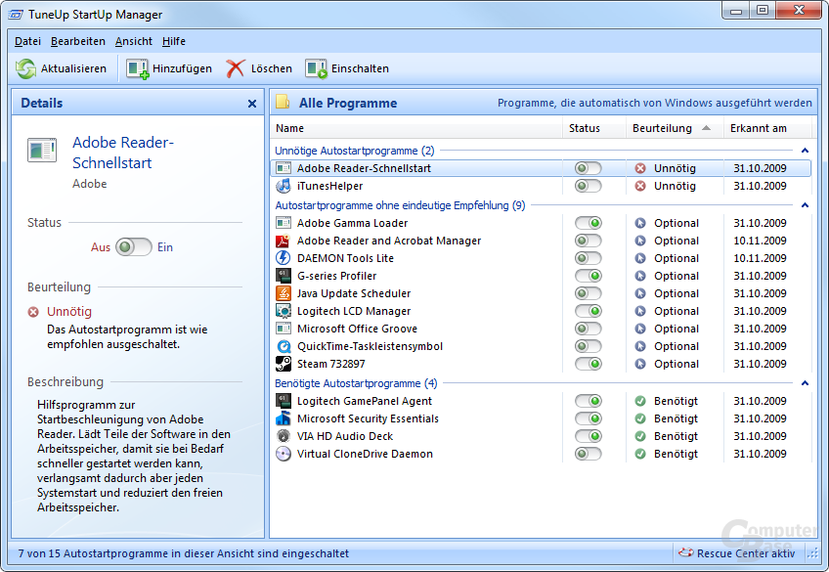Toggle the Logitech LCD Manager status slider
This screenshot has height=572, width=829.
589,311
